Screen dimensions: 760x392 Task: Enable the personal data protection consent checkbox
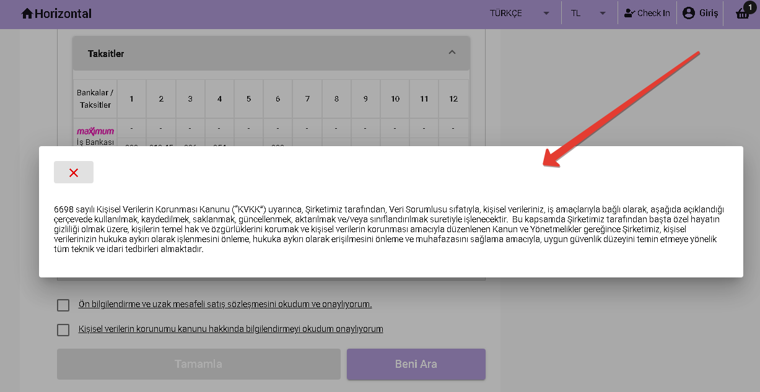pyautogui.click(x=63, y=329)
